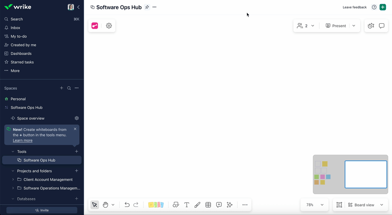Collapse the Tools section
The image size is (392, 215).
(x=13, y=151)
